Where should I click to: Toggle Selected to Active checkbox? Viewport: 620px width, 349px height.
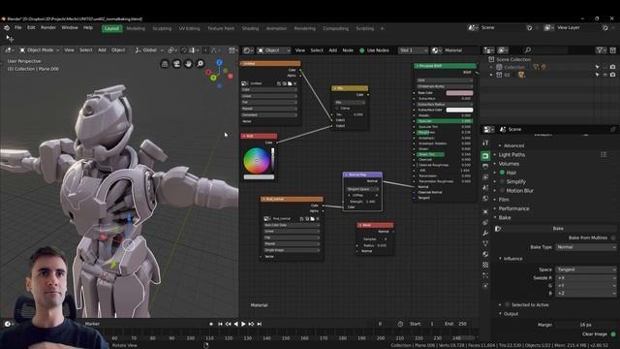coord(507,304)
